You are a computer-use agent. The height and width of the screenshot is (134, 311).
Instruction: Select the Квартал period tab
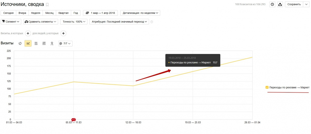click(63, 13)
